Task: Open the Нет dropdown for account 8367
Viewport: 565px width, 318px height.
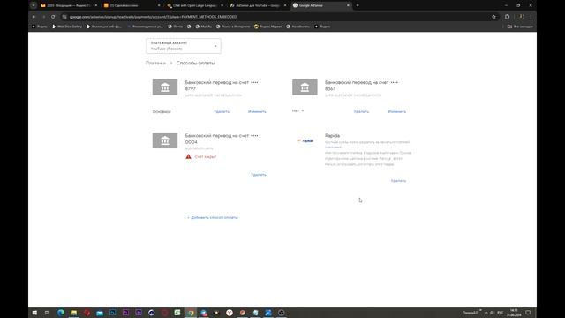Action: 298,110
